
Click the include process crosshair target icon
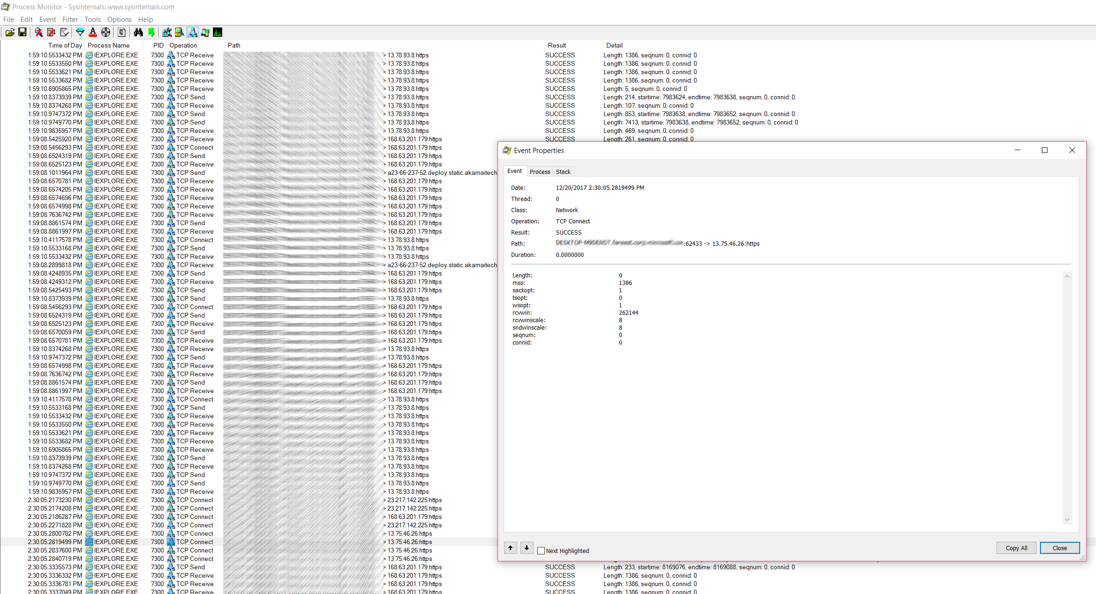pyautogui.click(x=106, y=32)
